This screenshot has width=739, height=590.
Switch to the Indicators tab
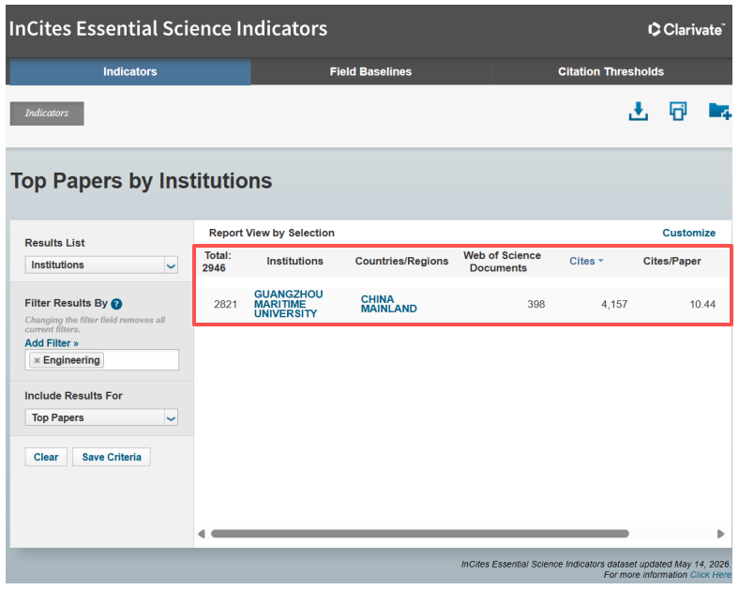click(130, 71)
